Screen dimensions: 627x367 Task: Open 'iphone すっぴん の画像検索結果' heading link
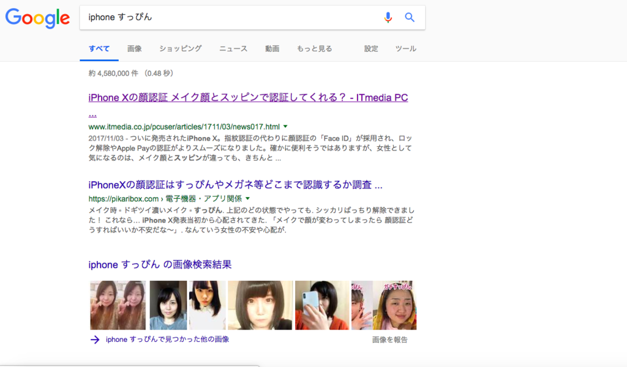click(x=160, y=264)
